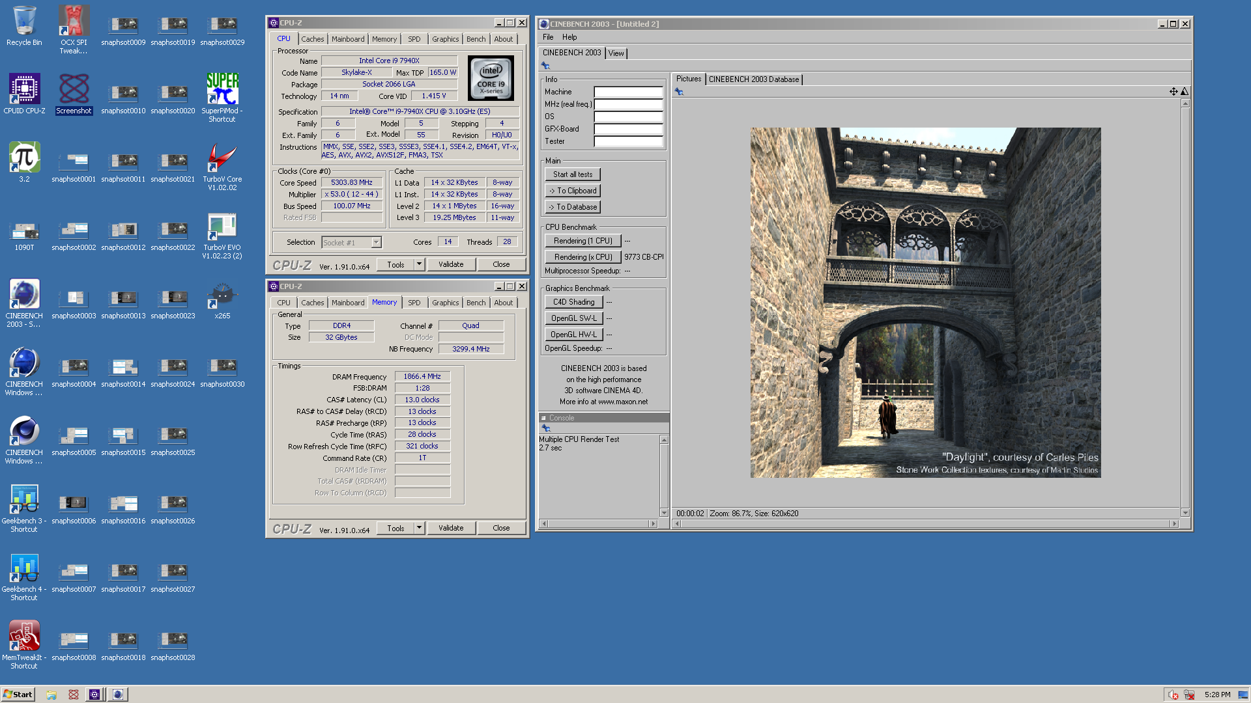Switch to Mainboard tab in upper CPU-Z
The height and width of the screenshot is (703, 1251).
point(348,39)
